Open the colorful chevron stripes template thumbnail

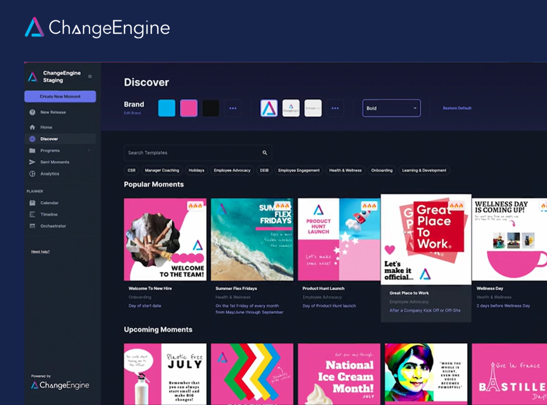click(252, 374)
